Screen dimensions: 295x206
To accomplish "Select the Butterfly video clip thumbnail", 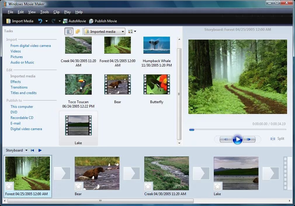I will 157,84.
